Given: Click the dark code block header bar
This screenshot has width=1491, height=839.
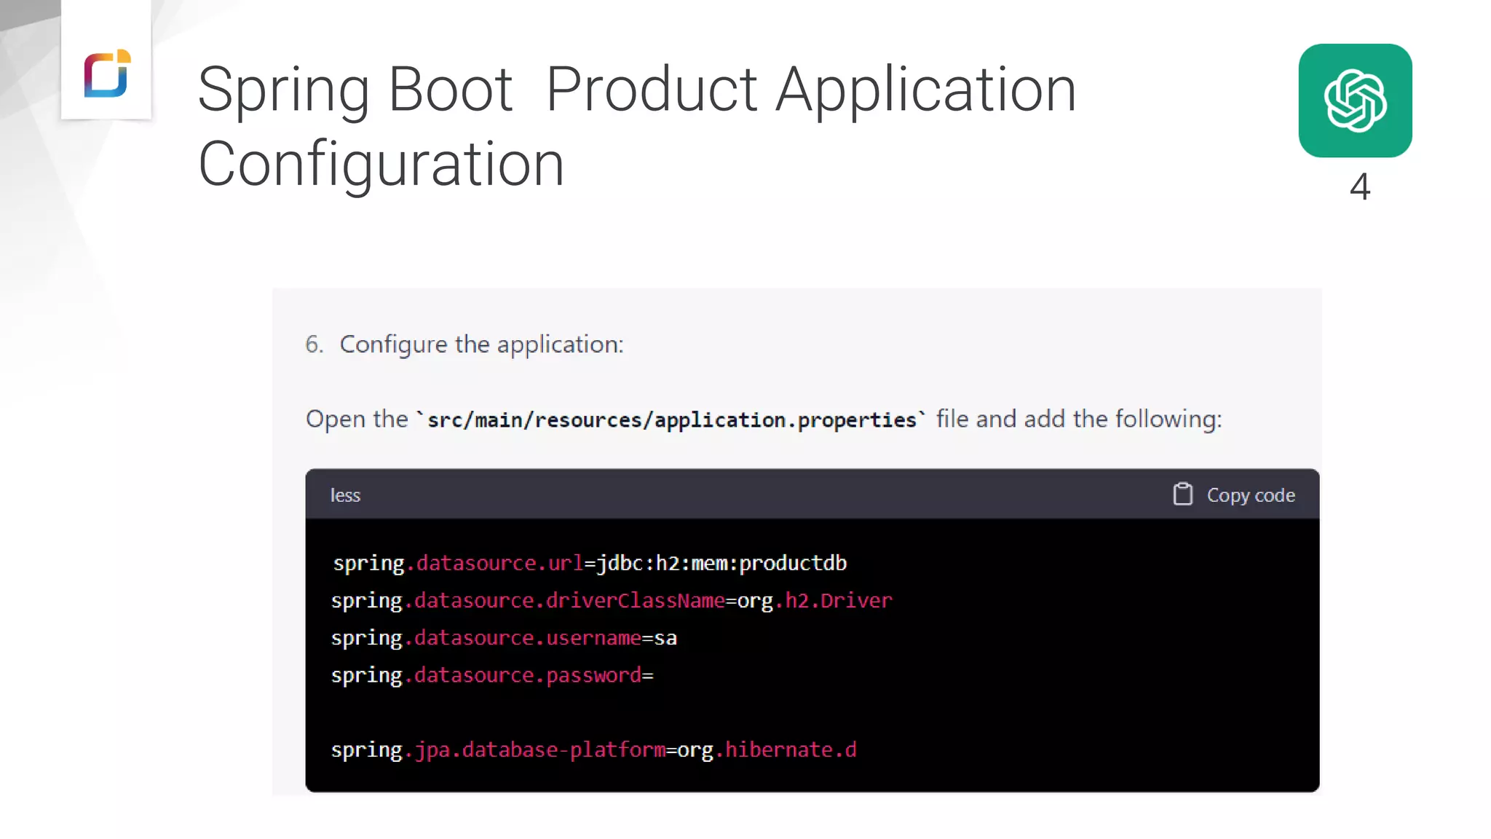Looking at the screenshot, I should (x=757, y=495).
